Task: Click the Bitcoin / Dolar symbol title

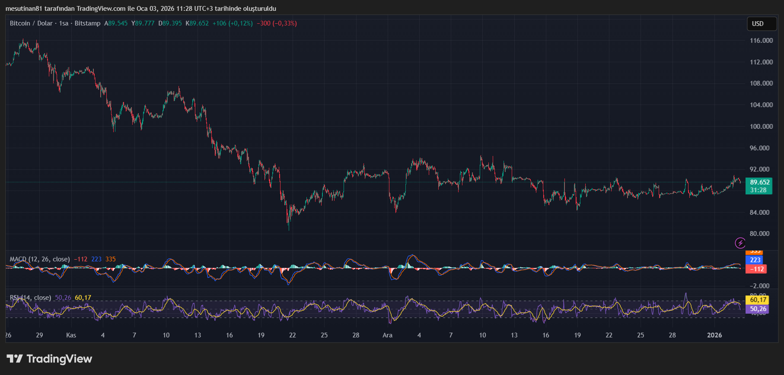Action: coord(31,23)
